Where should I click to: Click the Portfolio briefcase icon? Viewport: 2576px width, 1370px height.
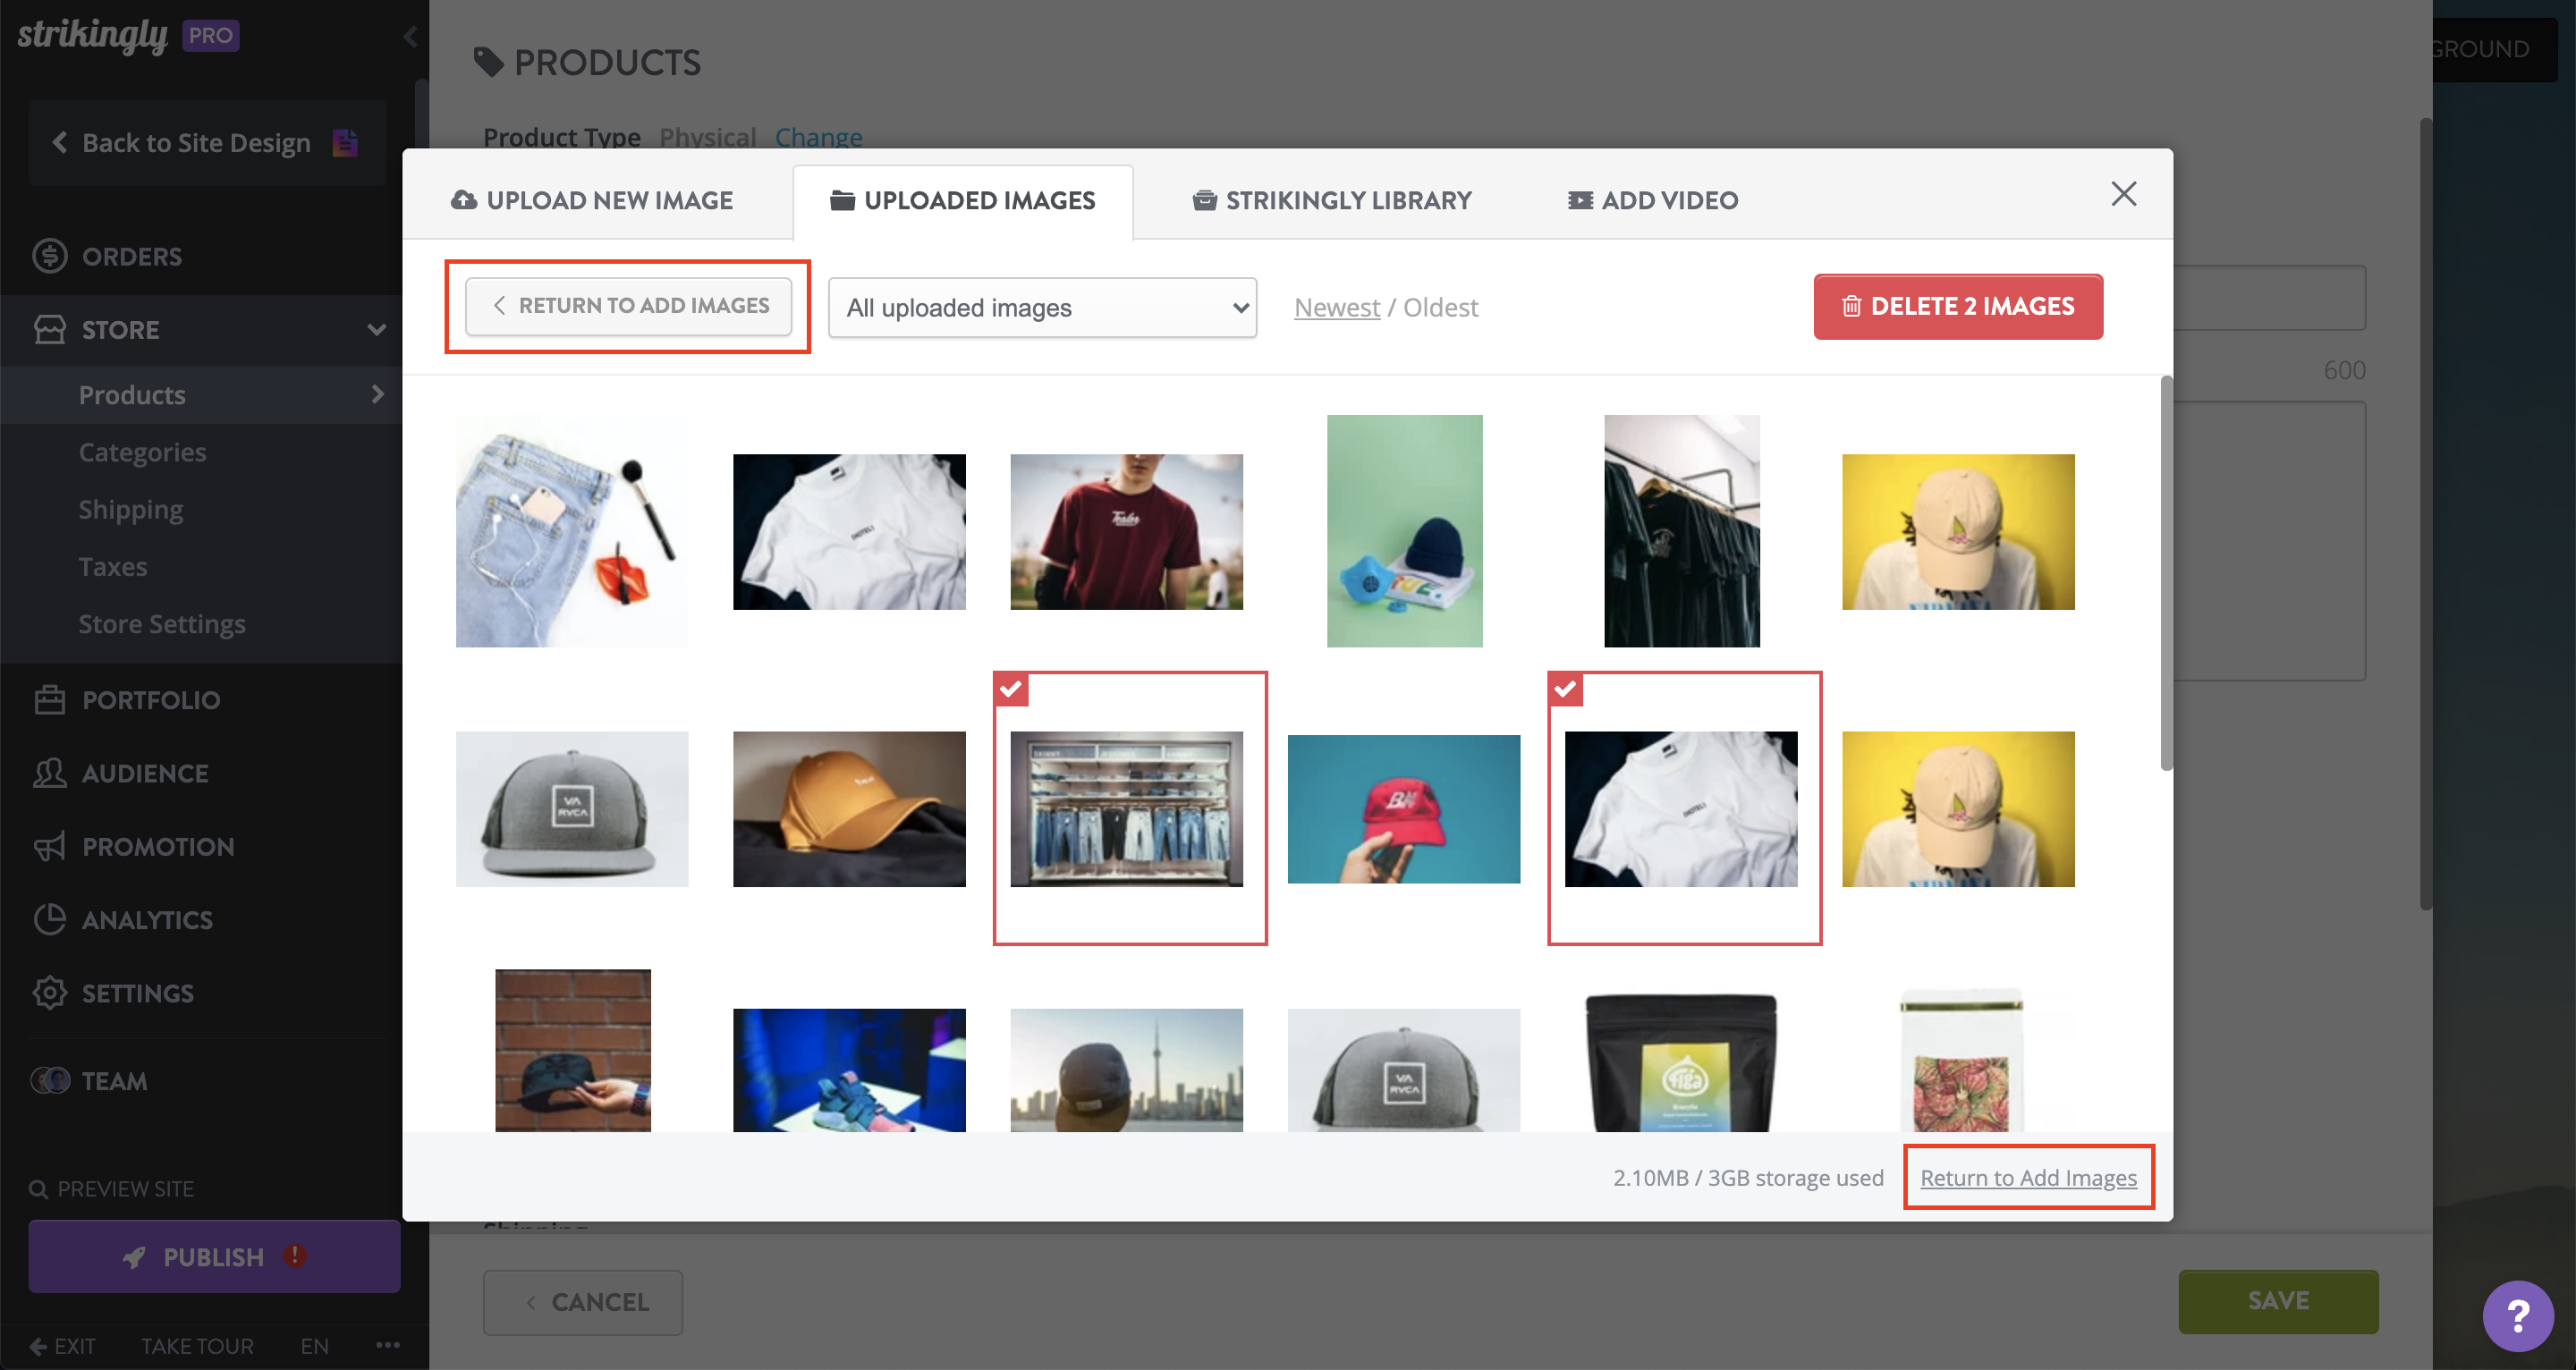(x=49, y=700)
